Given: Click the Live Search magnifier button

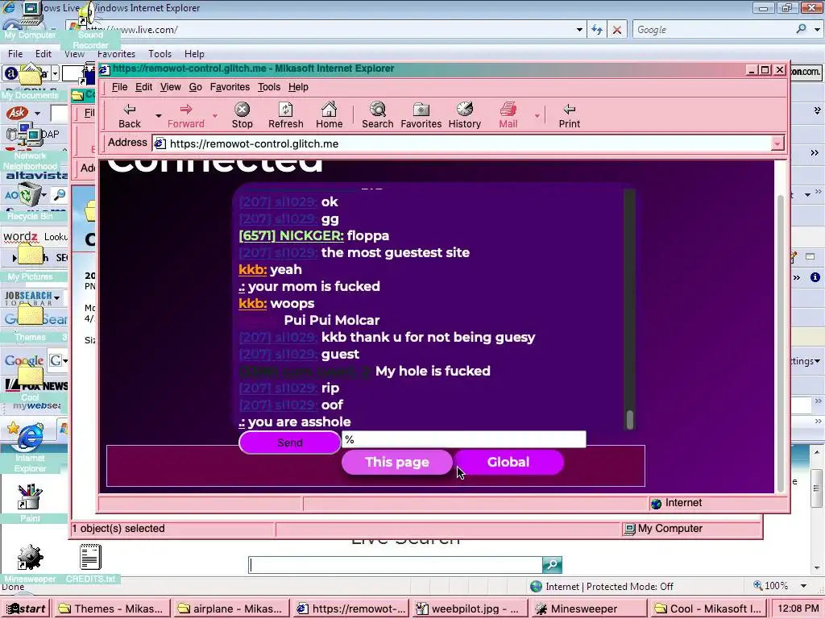Looking at the screenshot, I should [x=552, y=565].
